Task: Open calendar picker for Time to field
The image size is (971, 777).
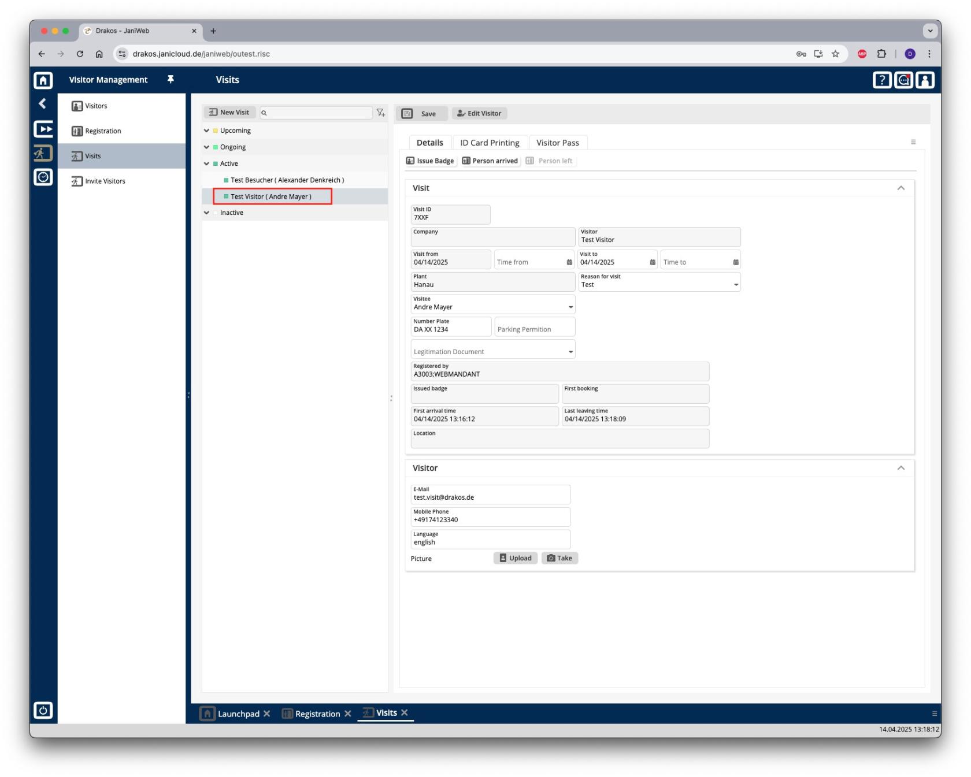Action: pos(736,262)
